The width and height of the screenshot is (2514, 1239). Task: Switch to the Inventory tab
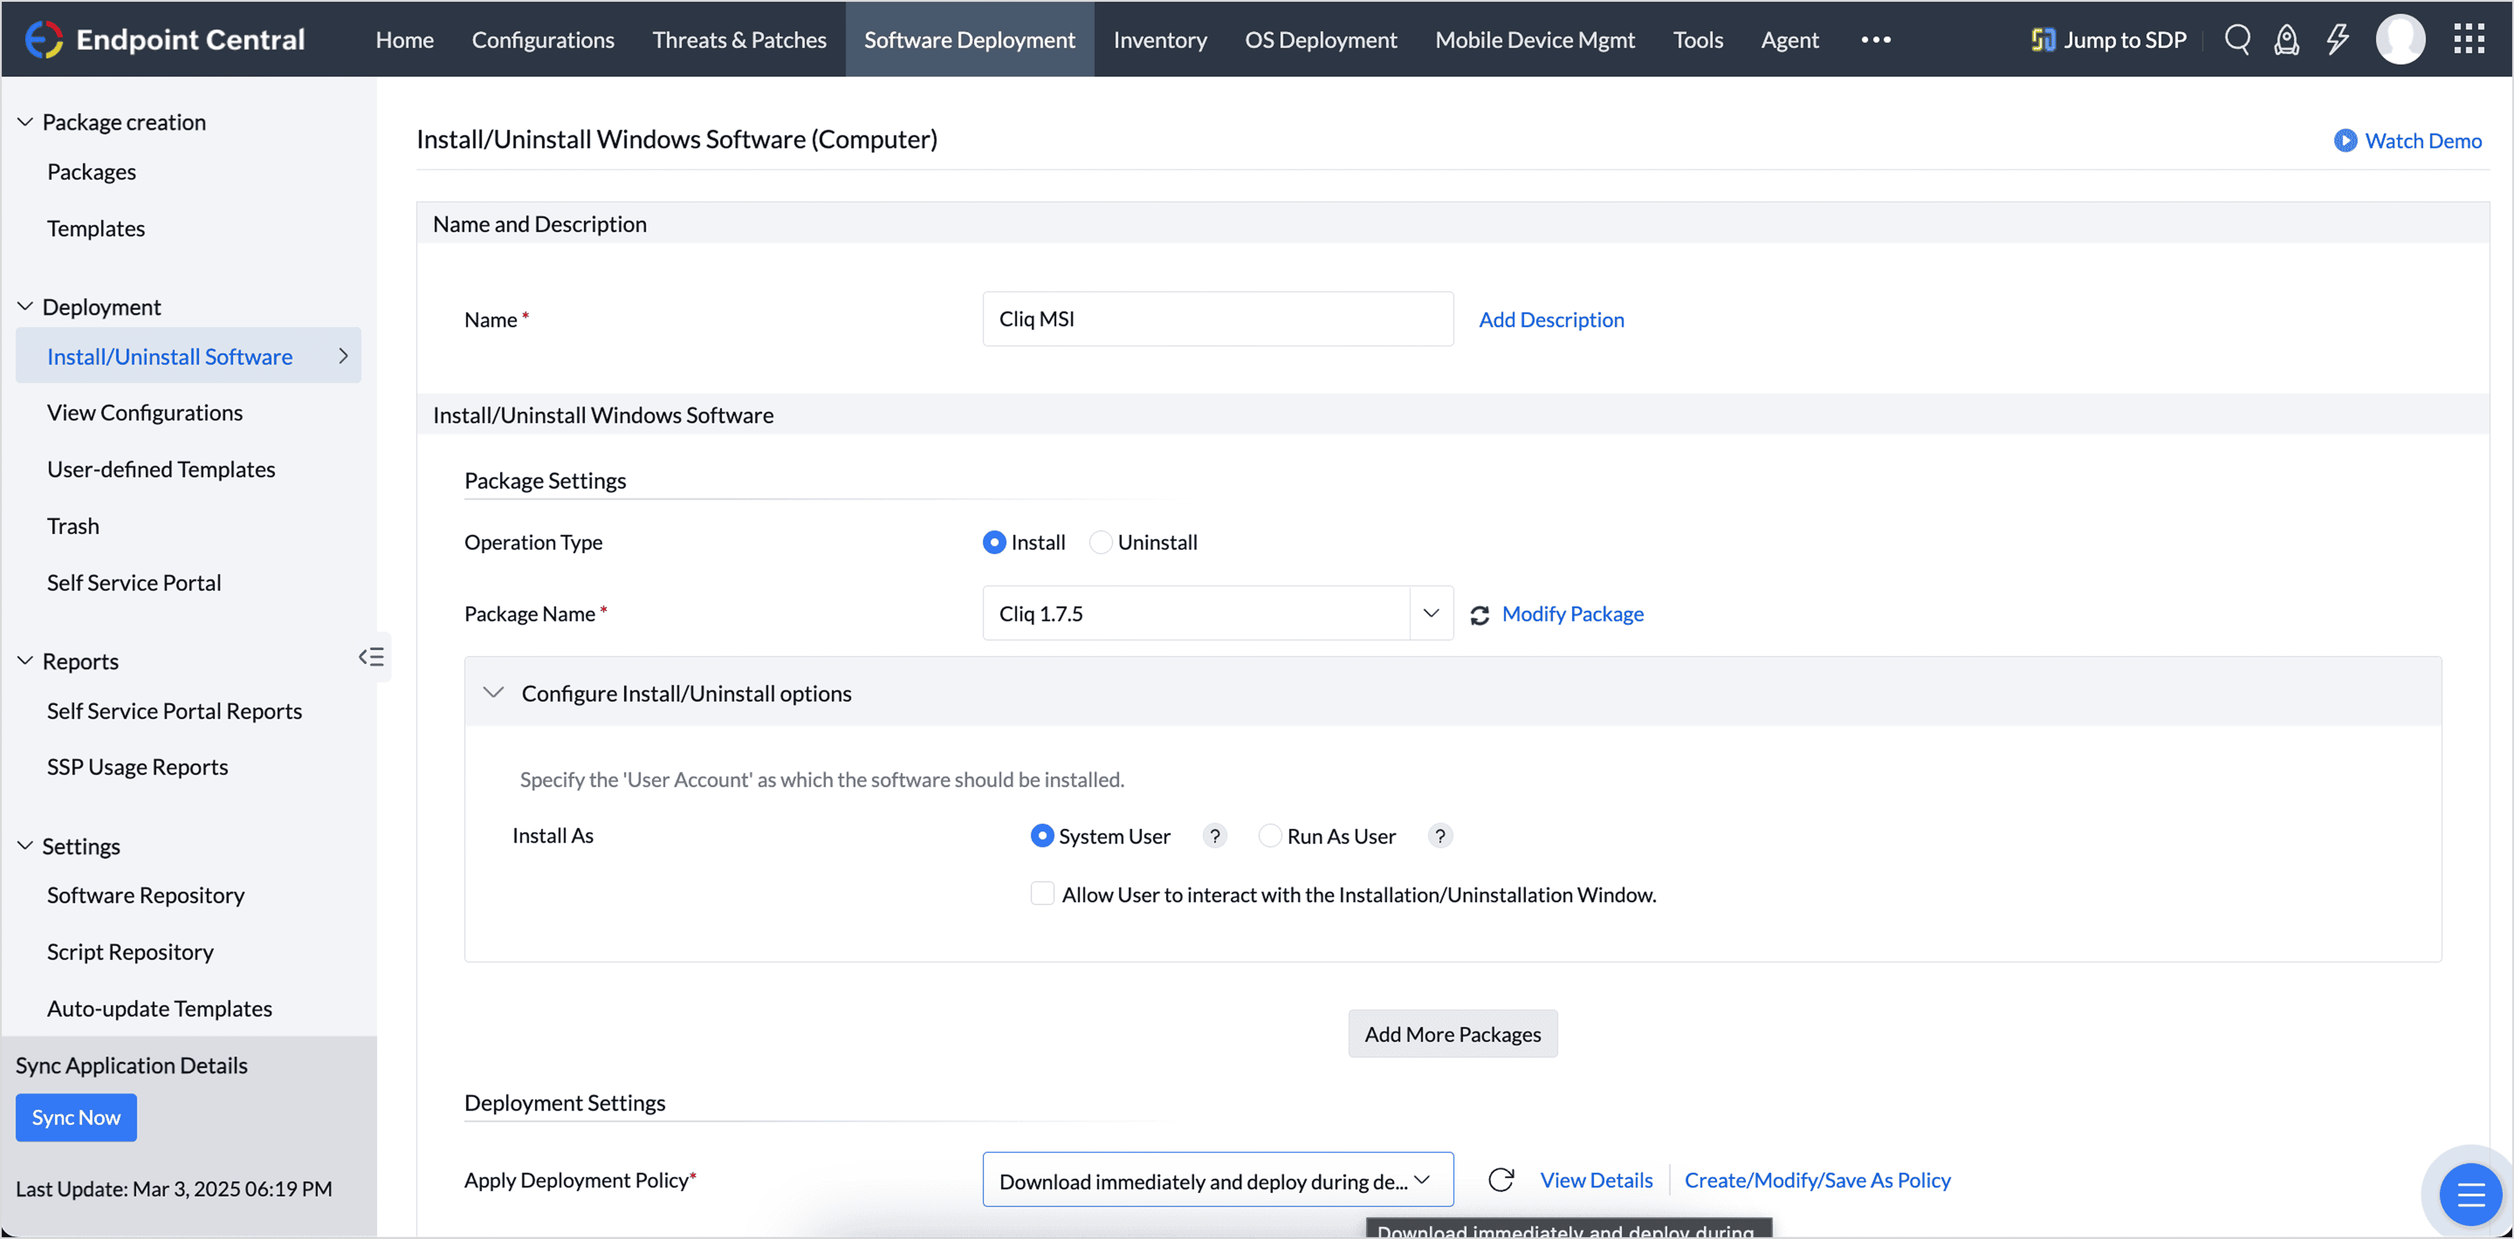click(1159, 40)
